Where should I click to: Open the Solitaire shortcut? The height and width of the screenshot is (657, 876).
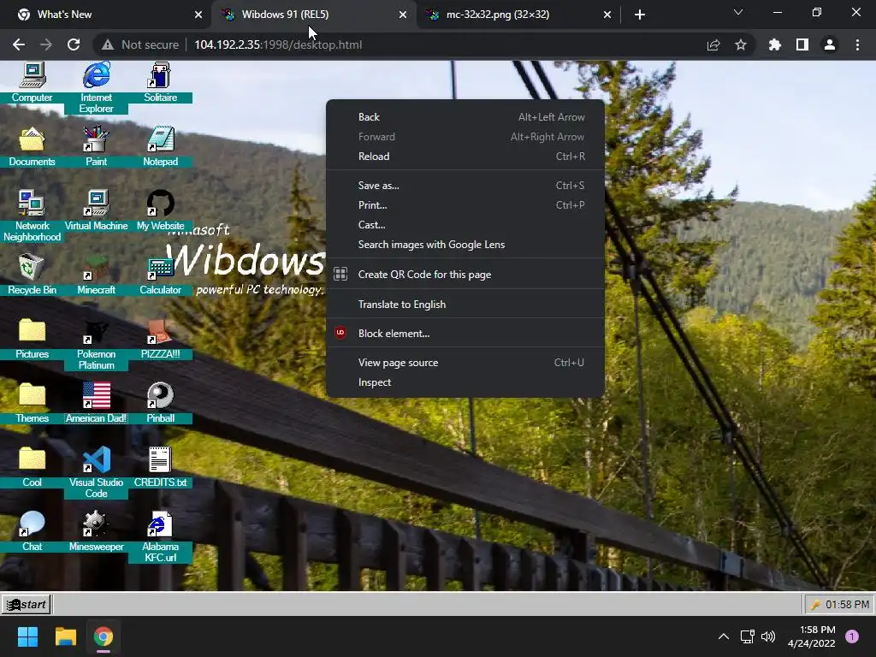(x=160, y=83)
